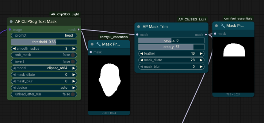Click the mask output socket on CLIPSeg node
Image resolution: width=264 pixels, height=123 pixels.
click(x=78, y=30)
